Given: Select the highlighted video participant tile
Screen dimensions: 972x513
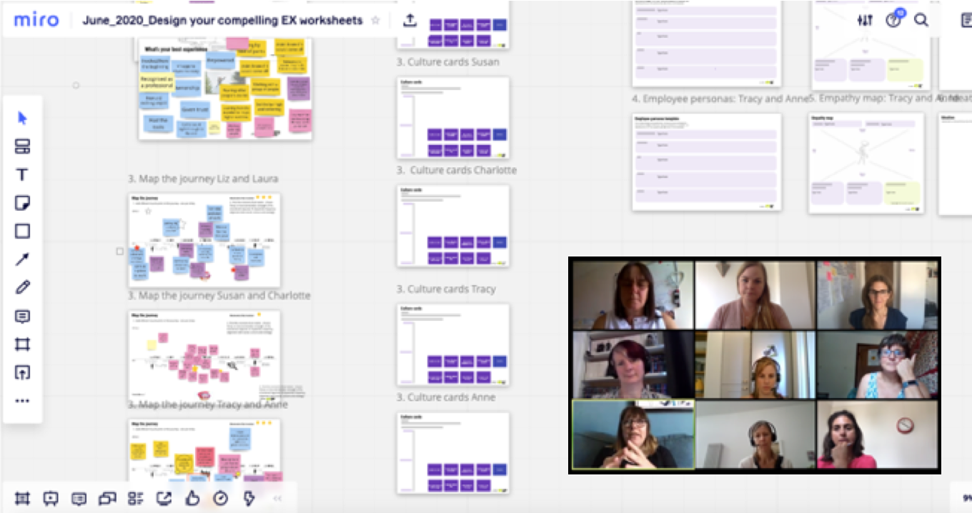Looking at the screenshot, I should 633,434.
